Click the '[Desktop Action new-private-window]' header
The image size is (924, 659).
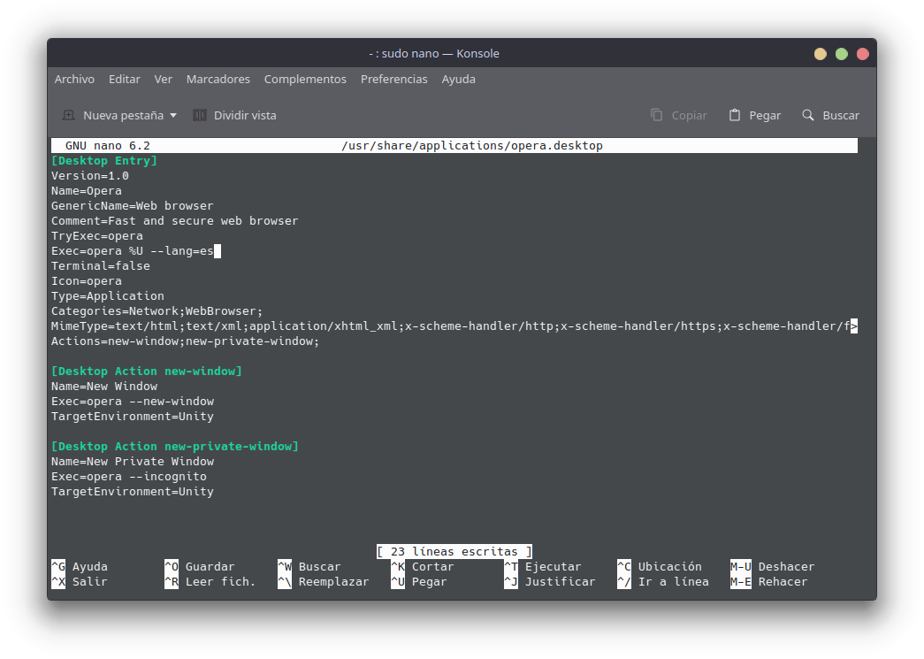(x=175, y=446)
